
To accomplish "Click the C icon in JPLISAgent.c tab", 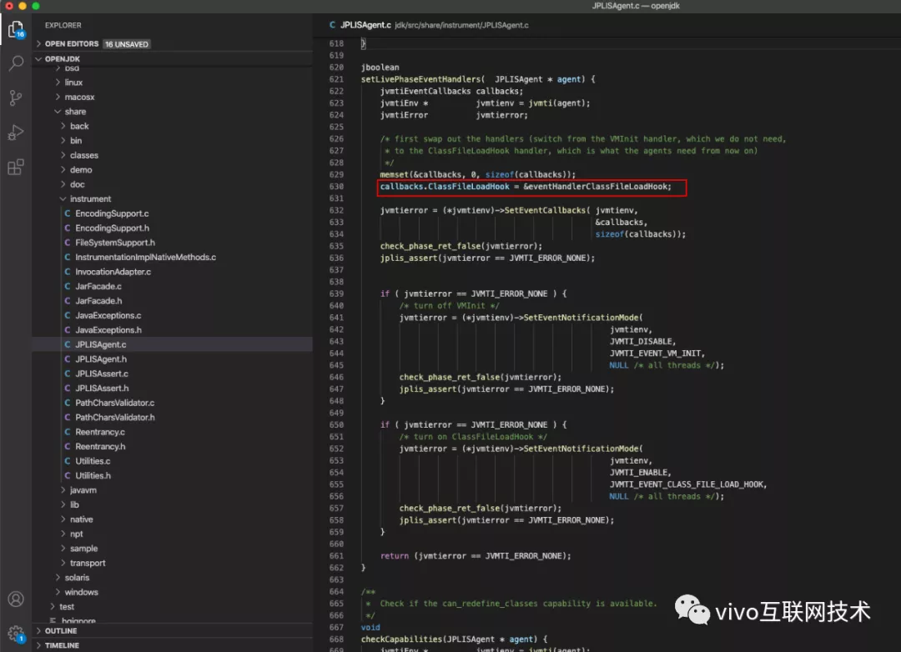I will [x=332, y=25].
